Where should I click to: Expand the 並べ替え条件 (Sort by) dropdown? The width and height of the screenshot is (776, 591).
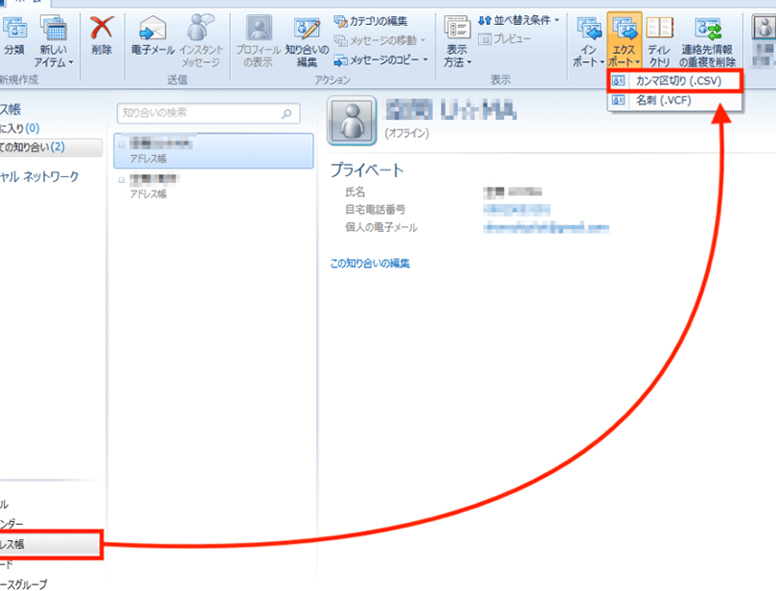click(518, 20)
